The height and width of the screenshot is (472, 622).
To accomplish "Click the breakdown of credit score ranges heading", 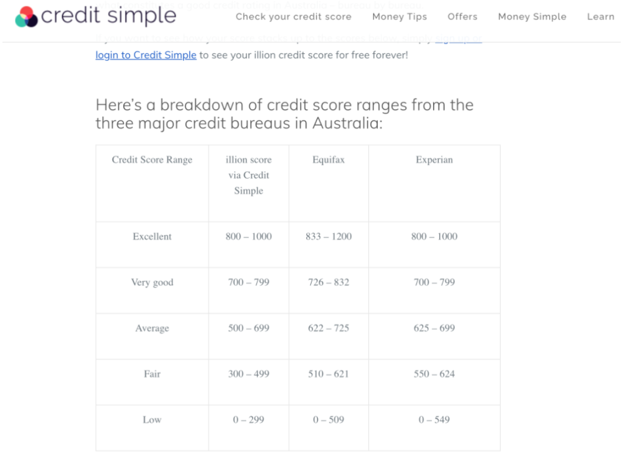I will coord(284,114).
